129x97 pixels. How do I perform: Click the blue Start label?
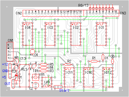pyautogui.click(x=64, y=90)
